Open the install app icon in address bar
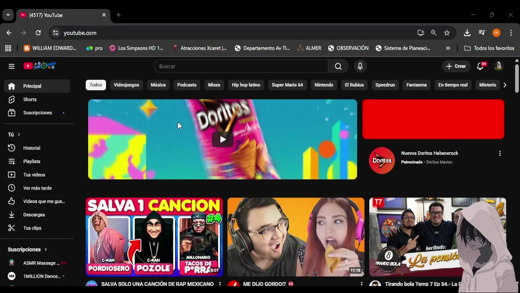The image size is (520, 293). [421, 33]
